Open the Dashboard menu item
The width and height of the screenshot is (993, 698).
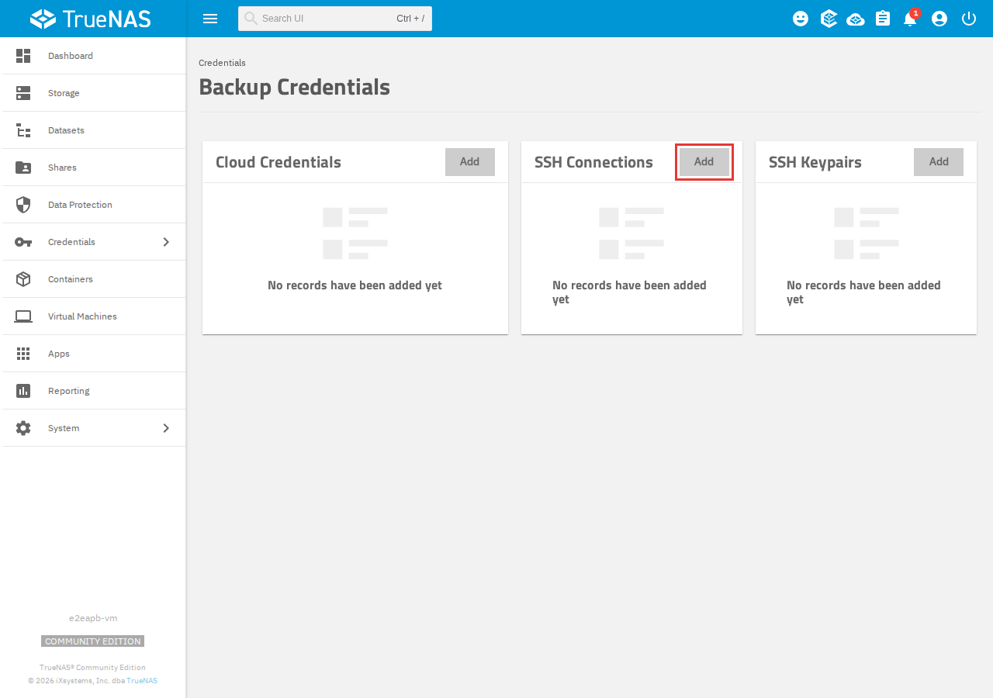click(93, 56)
